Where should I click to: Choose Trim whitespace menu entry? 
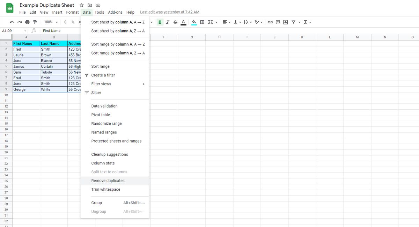(105, 189)
